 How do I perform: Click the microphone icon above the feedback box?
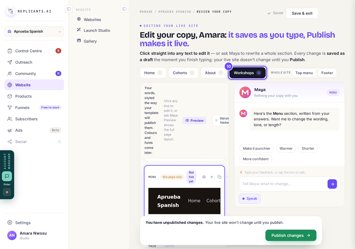pos(241,172)
